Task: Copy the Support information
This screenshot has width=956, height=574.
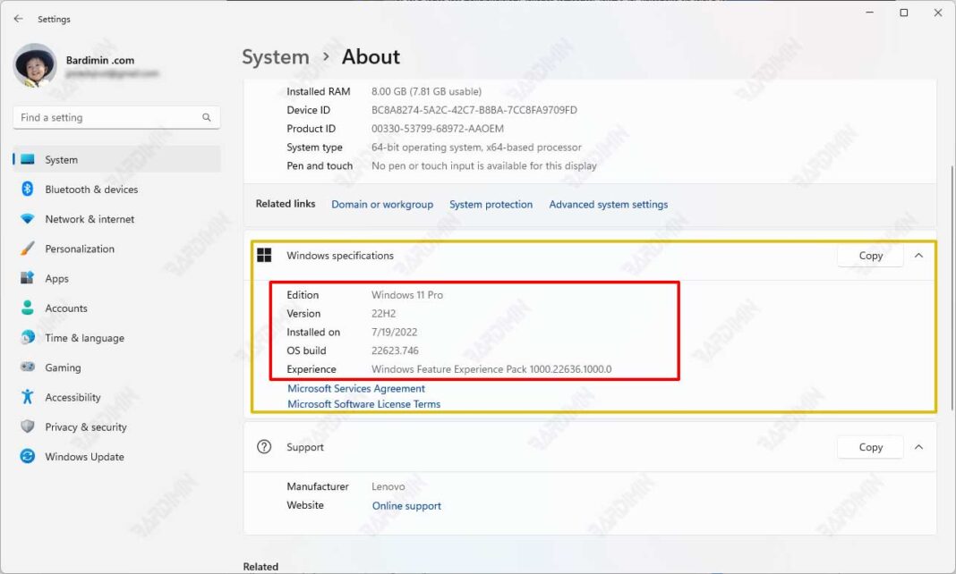Action: click(x=870, y=447)
